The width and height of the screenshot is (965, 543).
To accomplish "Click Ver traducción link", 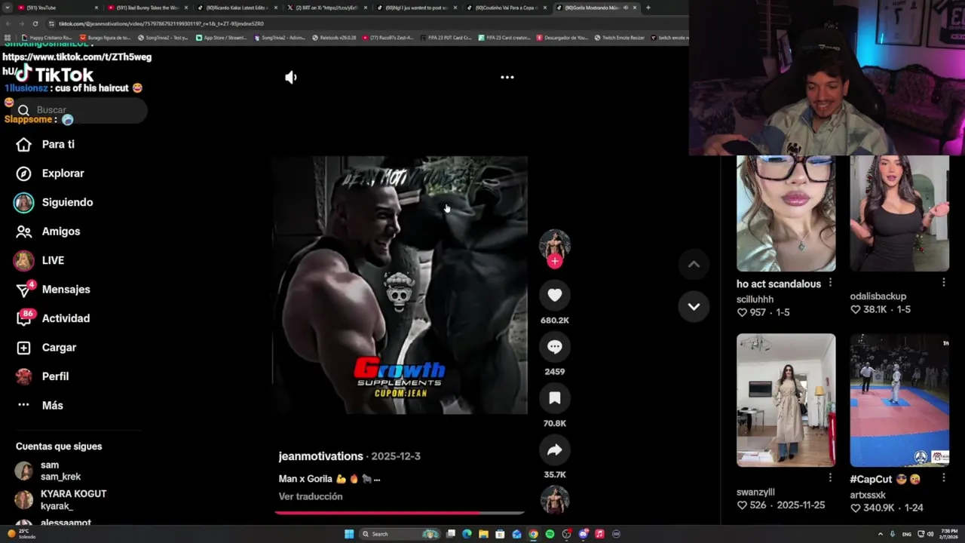I will [311, 496].
